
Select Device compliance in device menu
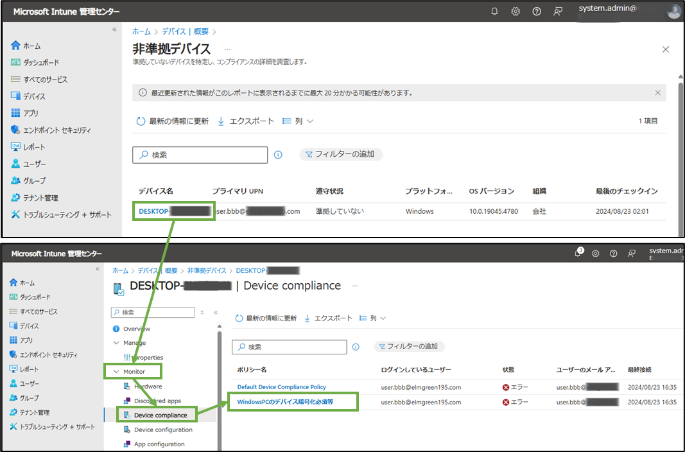(156, 415)
